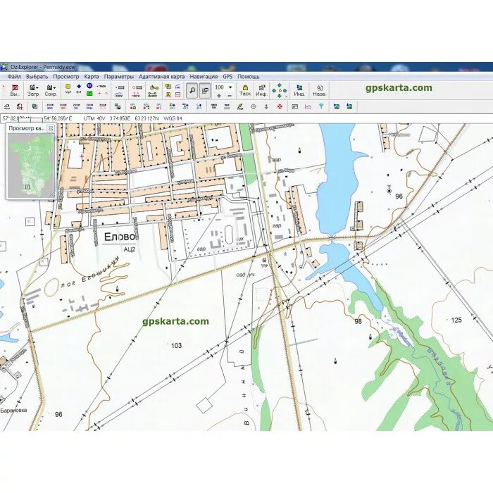This screenshot has width=493, height=493.
Task: Click the zoom in plus button
Action: pyautogui.click(x=219, y=95)
